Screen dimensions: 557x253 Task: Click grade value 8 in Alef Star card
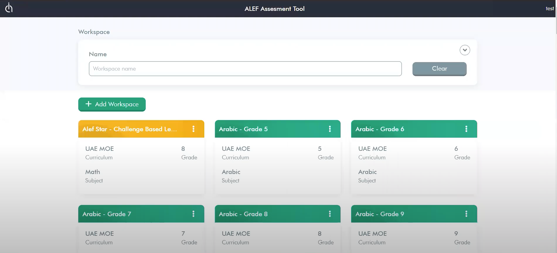[x=183, y=149]
